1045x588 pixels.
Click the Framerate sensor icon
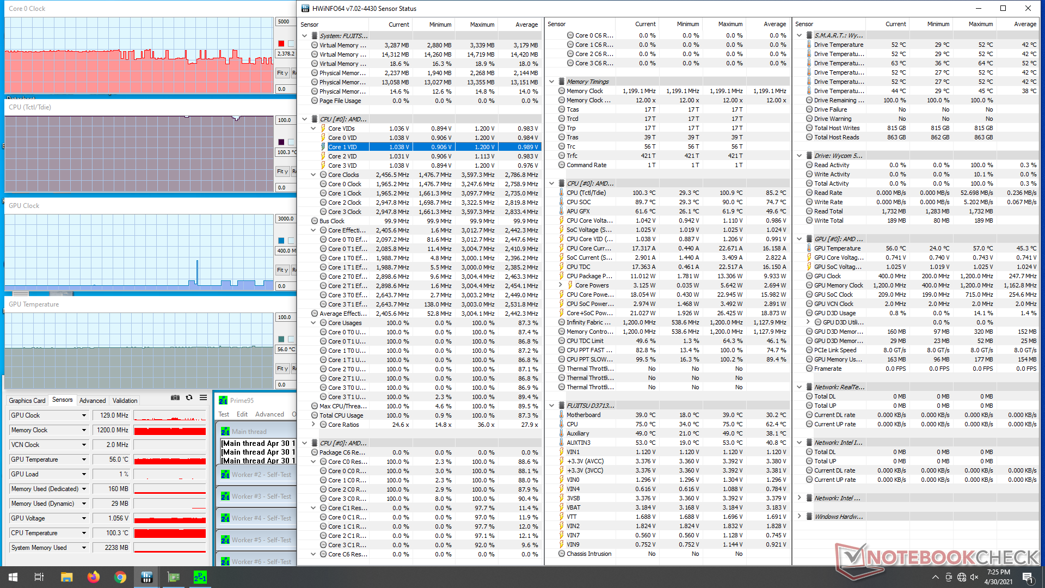coord(809,369)
